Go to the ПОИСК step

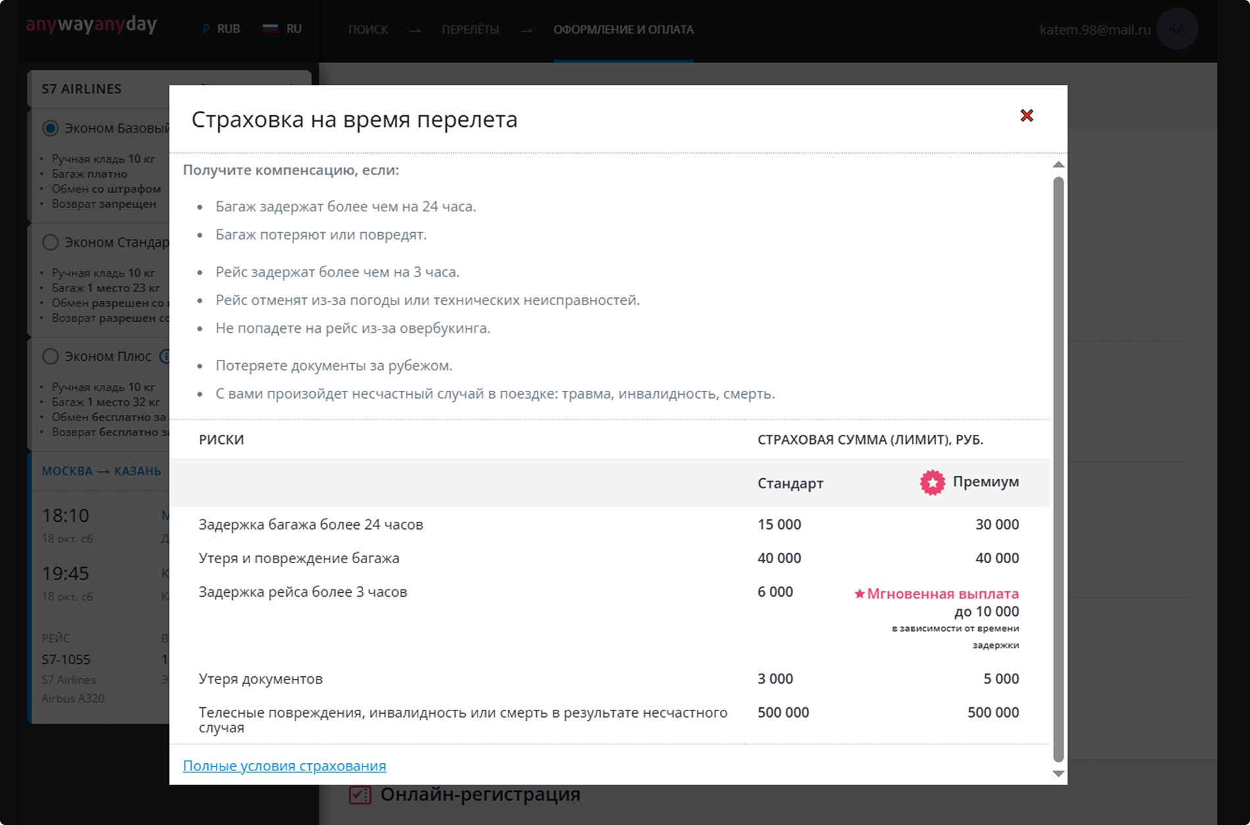pos(368,30)
